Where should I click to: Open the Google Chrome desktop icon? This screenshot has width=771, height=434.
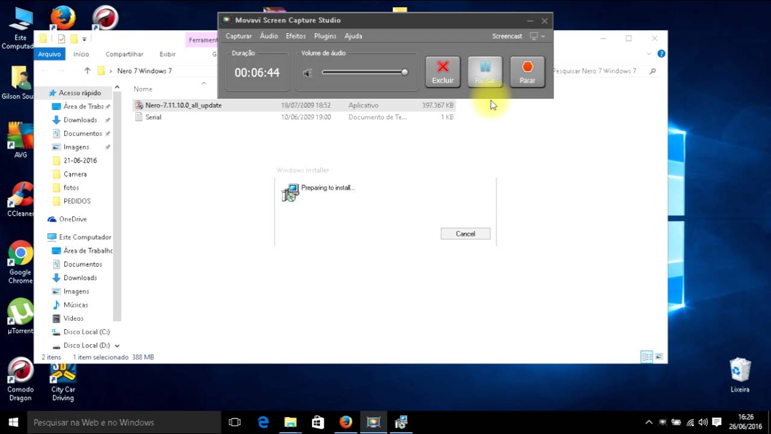[20, 263]
